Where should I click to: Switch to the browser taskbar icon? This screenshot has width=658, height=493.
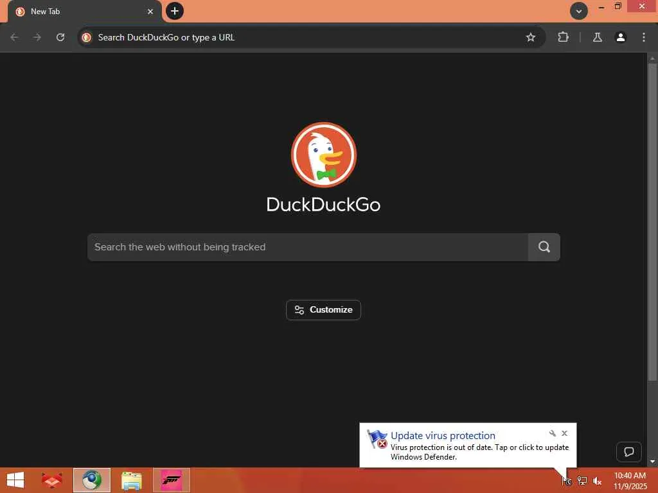[91, 480]
